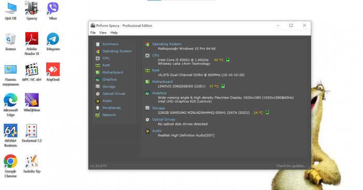Click the 45 °C CPU temperature value
Screen dimensions: 363x190
(219, 60)
